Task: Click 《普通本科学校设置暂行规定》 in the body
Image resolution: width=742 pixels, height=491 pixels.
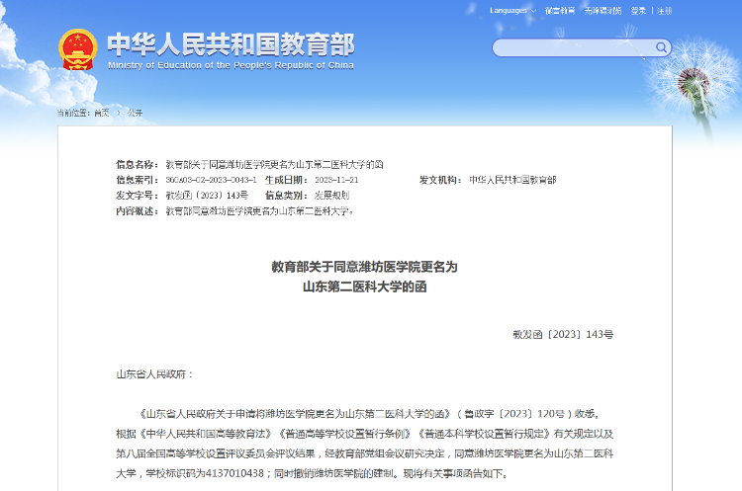Action: pos(484,434)
